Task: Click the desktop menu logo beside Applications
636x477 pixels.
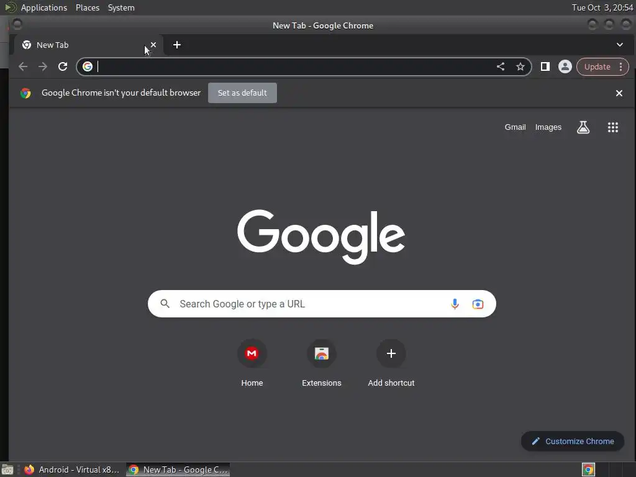Action: point(10,7)
